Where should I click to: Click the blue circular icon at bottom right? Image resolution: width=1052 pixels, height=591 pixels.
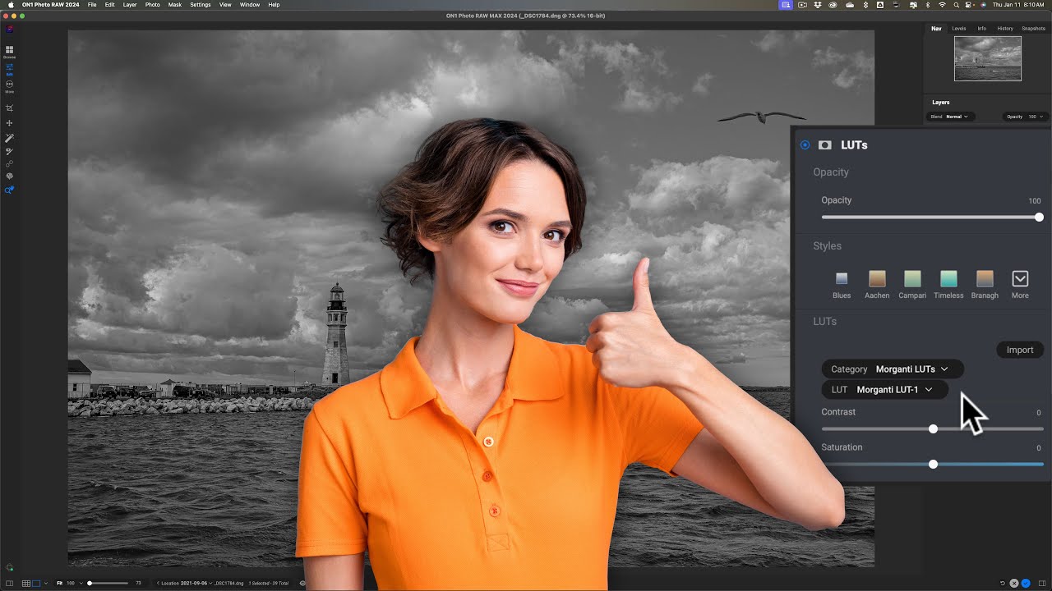point(1025,583)
